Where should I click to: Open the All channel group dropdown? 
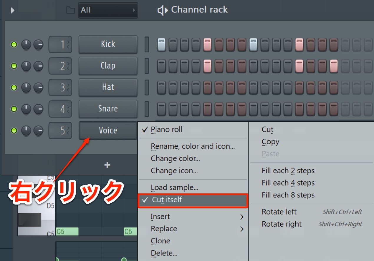pyautogui.click(x=108, y=10)
